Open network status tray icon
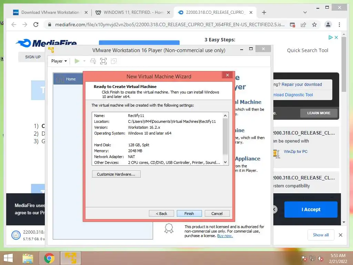This screenshot has height=265, width=353. click(x=312, y=258)
